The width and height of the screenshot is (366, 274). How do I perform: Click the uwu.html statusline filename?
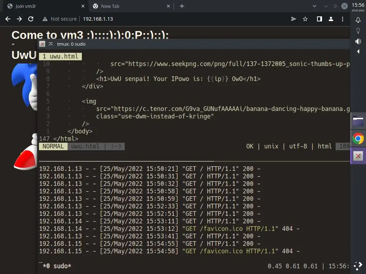pos(85,146)
